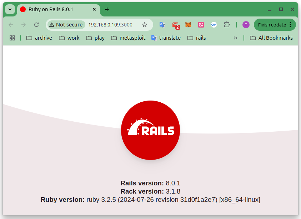Open the play bookmarks folder
The width and height of the screenshot is (301, 219).
(95, 38)
